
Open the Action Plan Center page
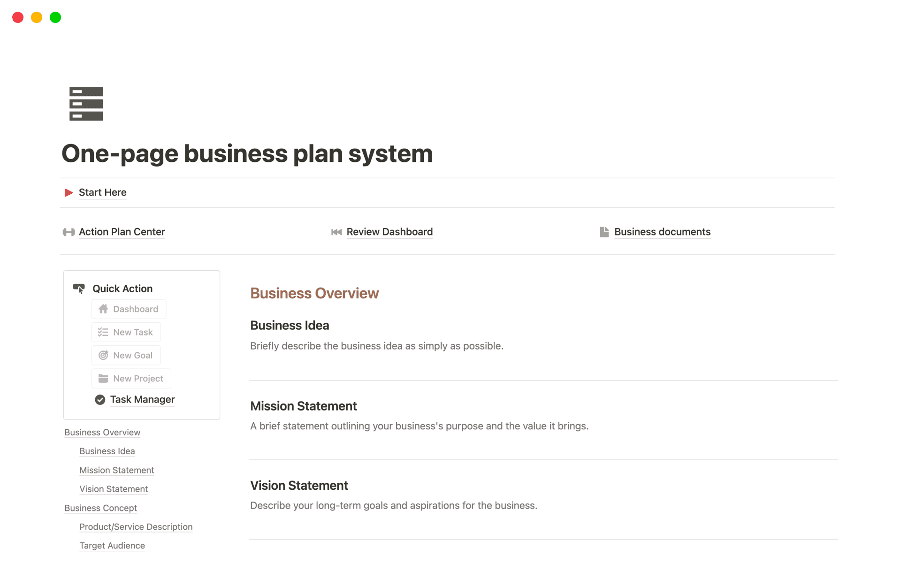coord(122,232)
